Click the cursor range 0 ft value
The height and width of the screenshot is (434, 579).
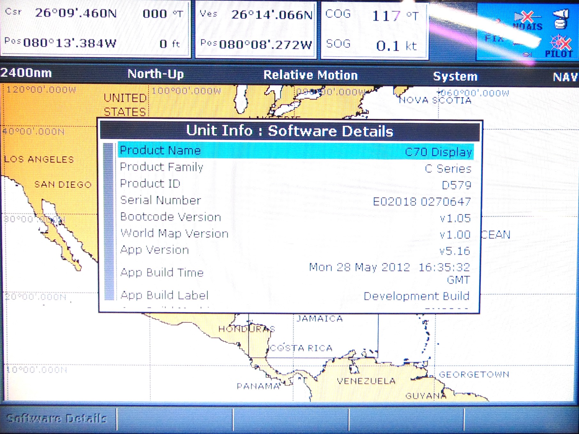point(170,44)
